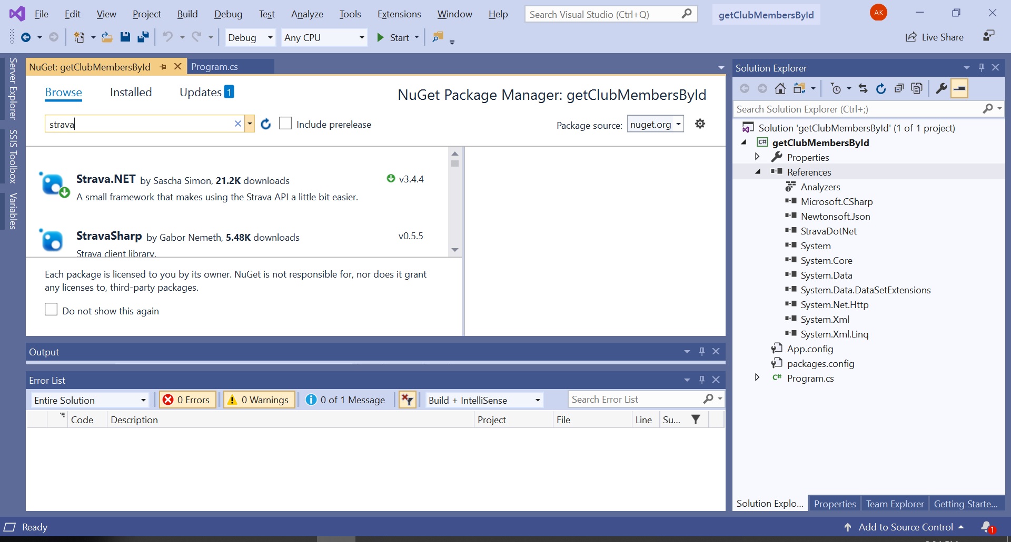Open the nuget.org package source dropdown

pos(656,124)
